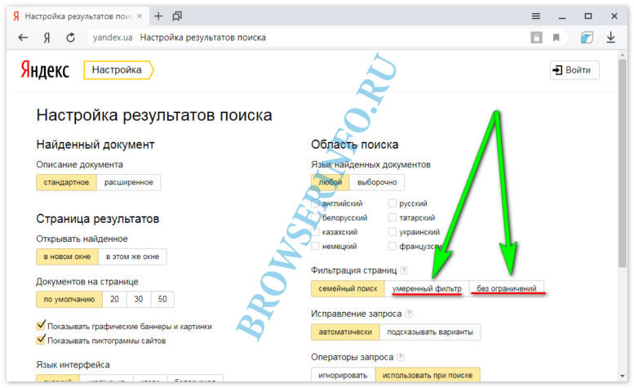Check the французский language checkbox
The width and height of the screenshot is (634, 388).
click(x=392, y=246)
